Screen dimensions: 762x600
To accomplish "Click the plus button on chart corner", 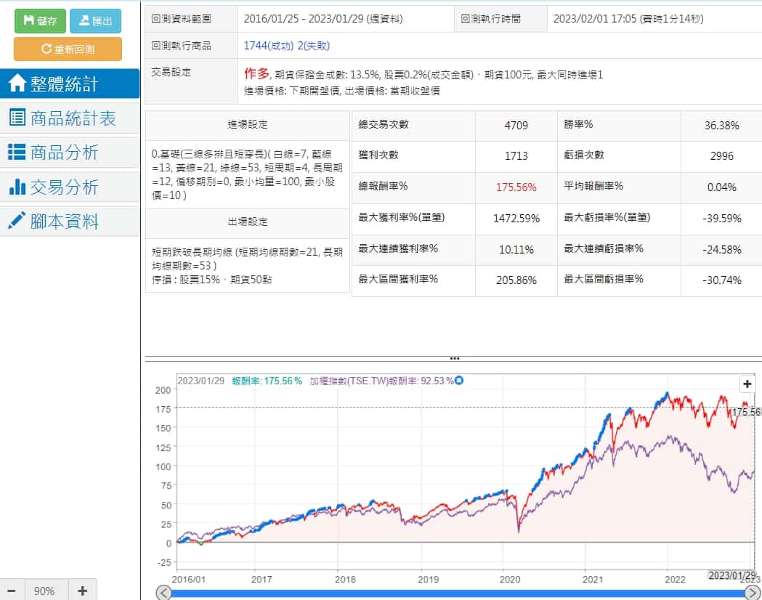I will pos(747,384).
